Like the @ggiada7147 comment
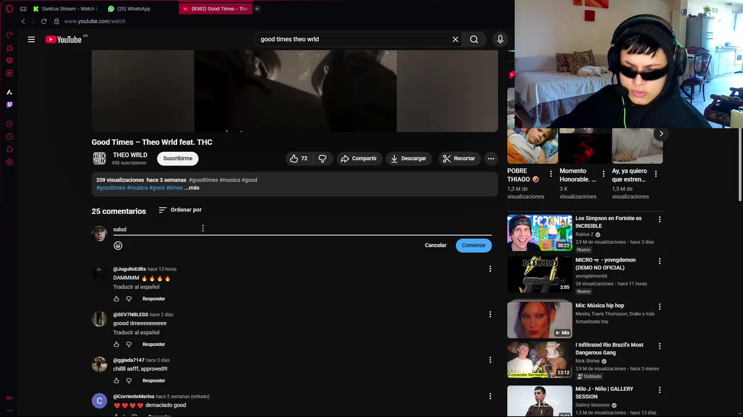The width and height of the screenshot is (743, 417). [116, 381]
